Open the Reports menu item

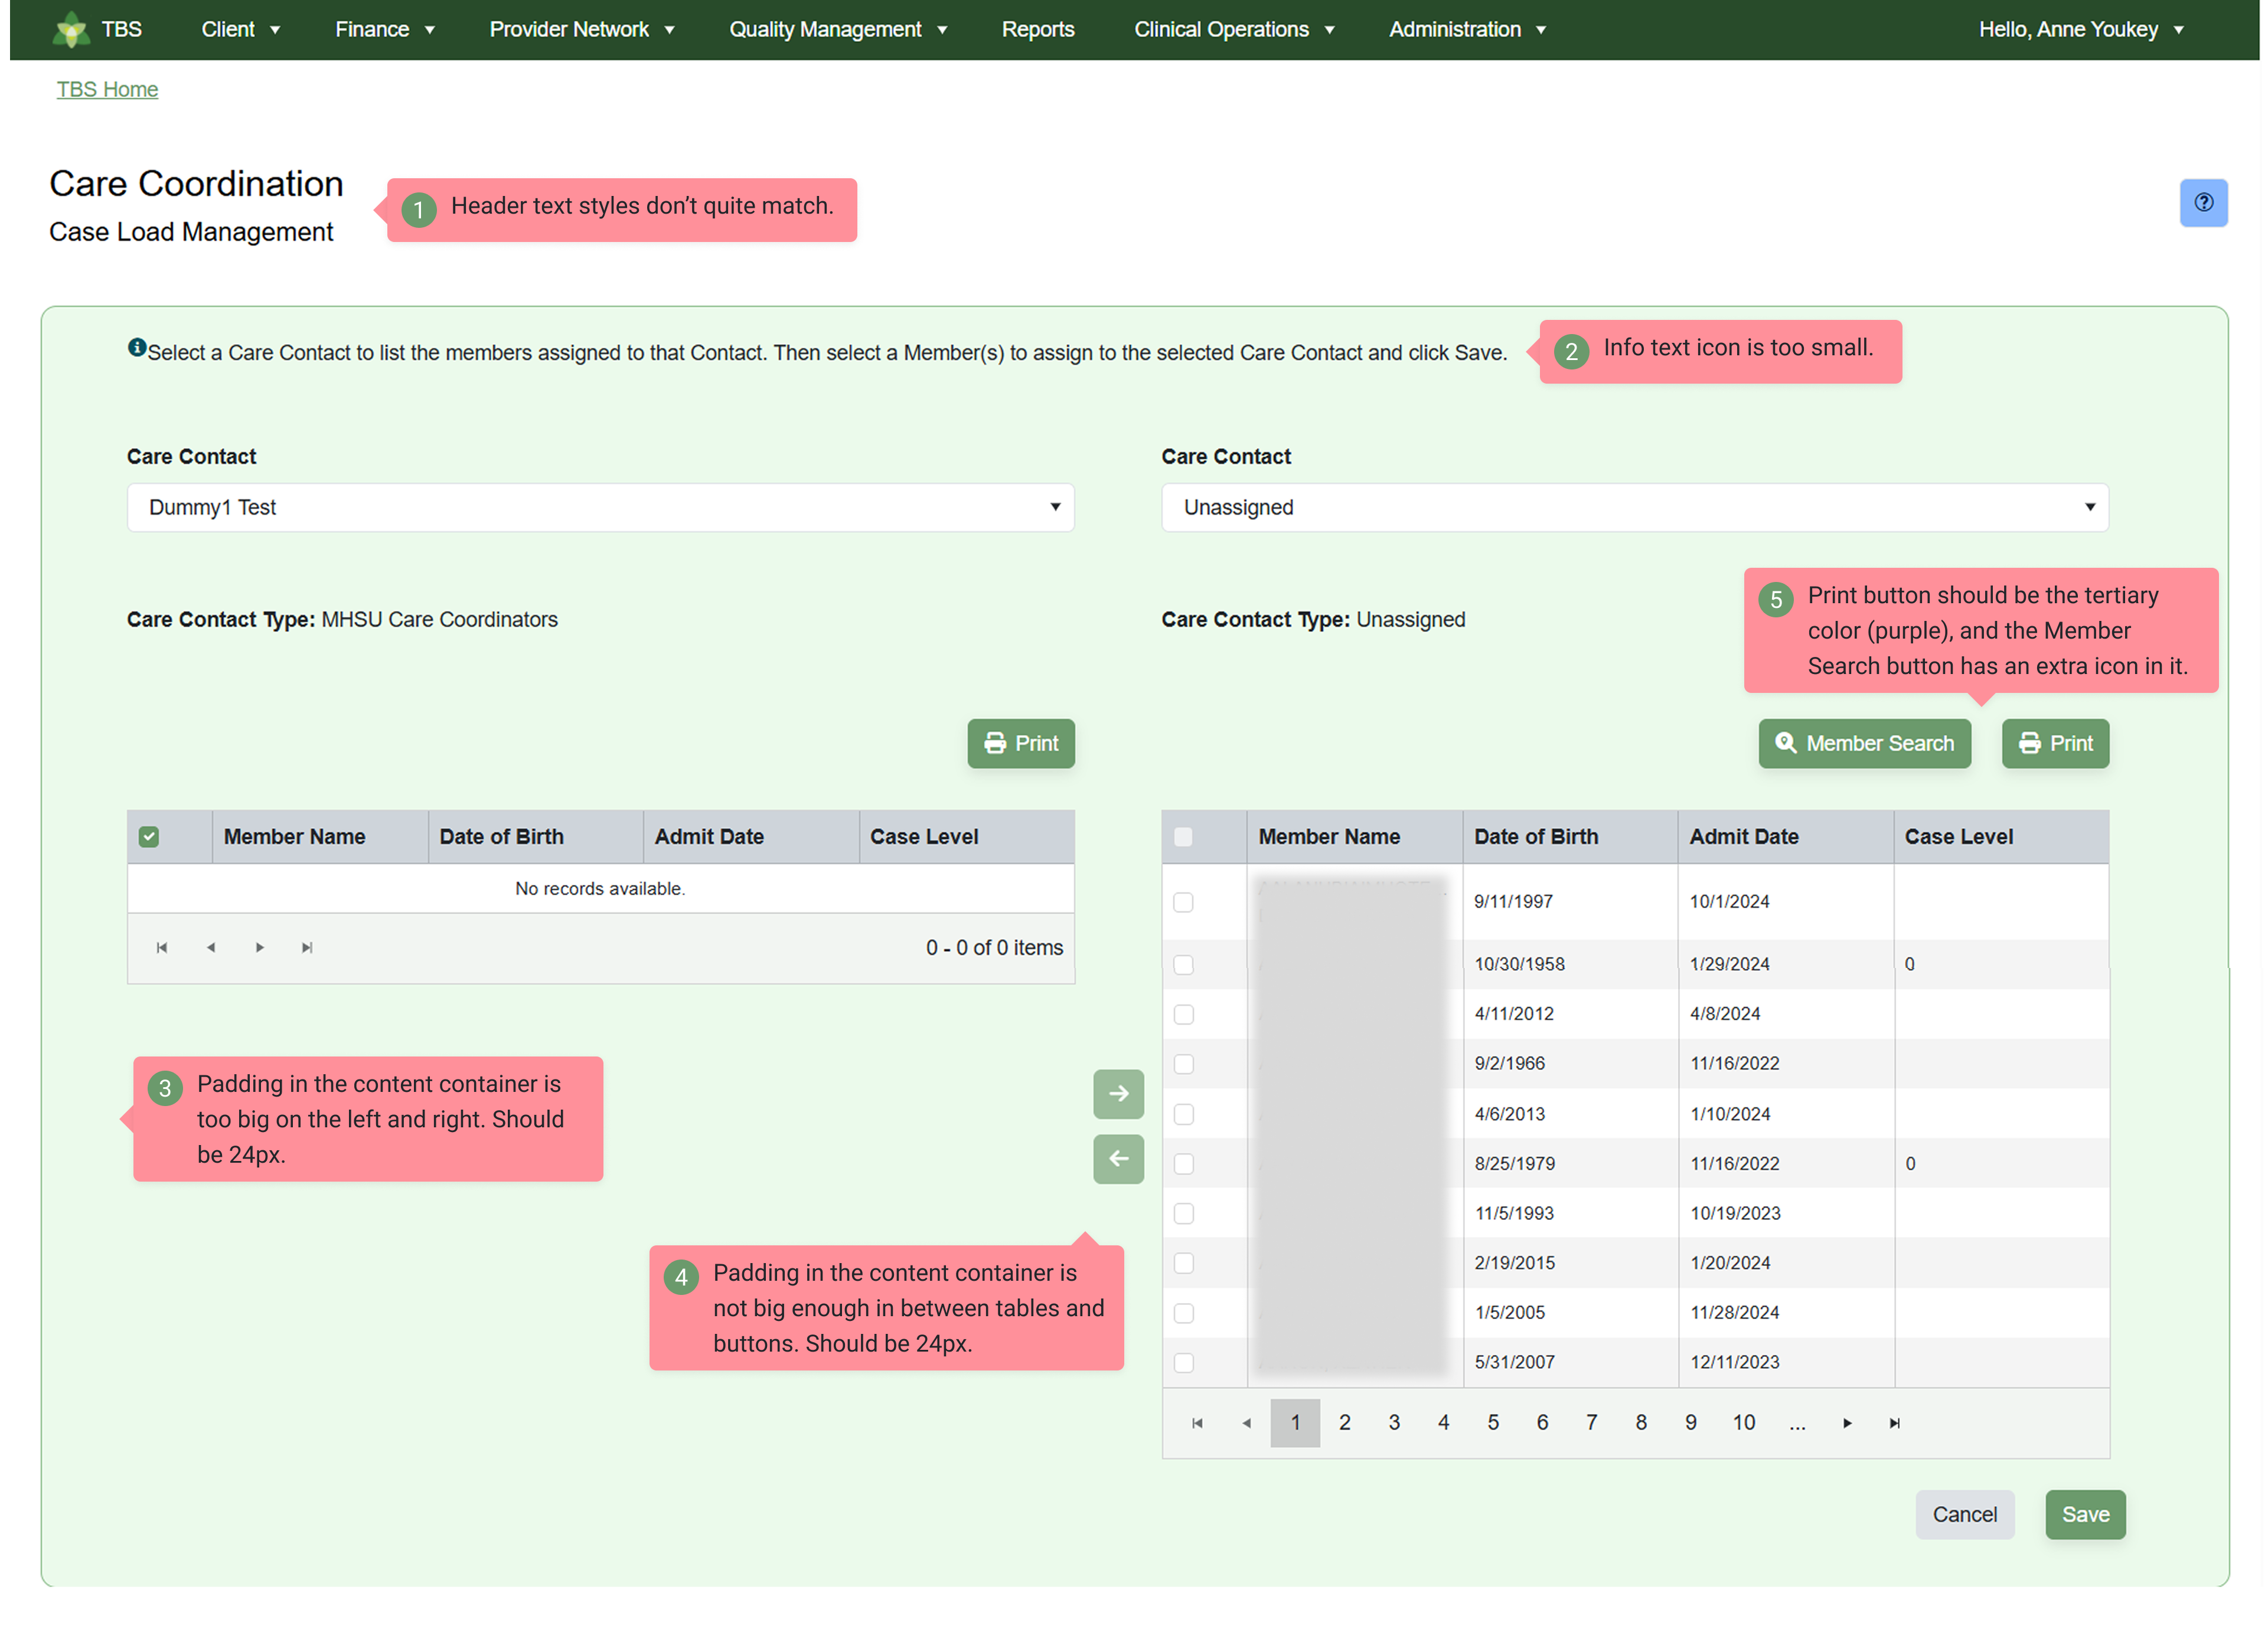1038,29
